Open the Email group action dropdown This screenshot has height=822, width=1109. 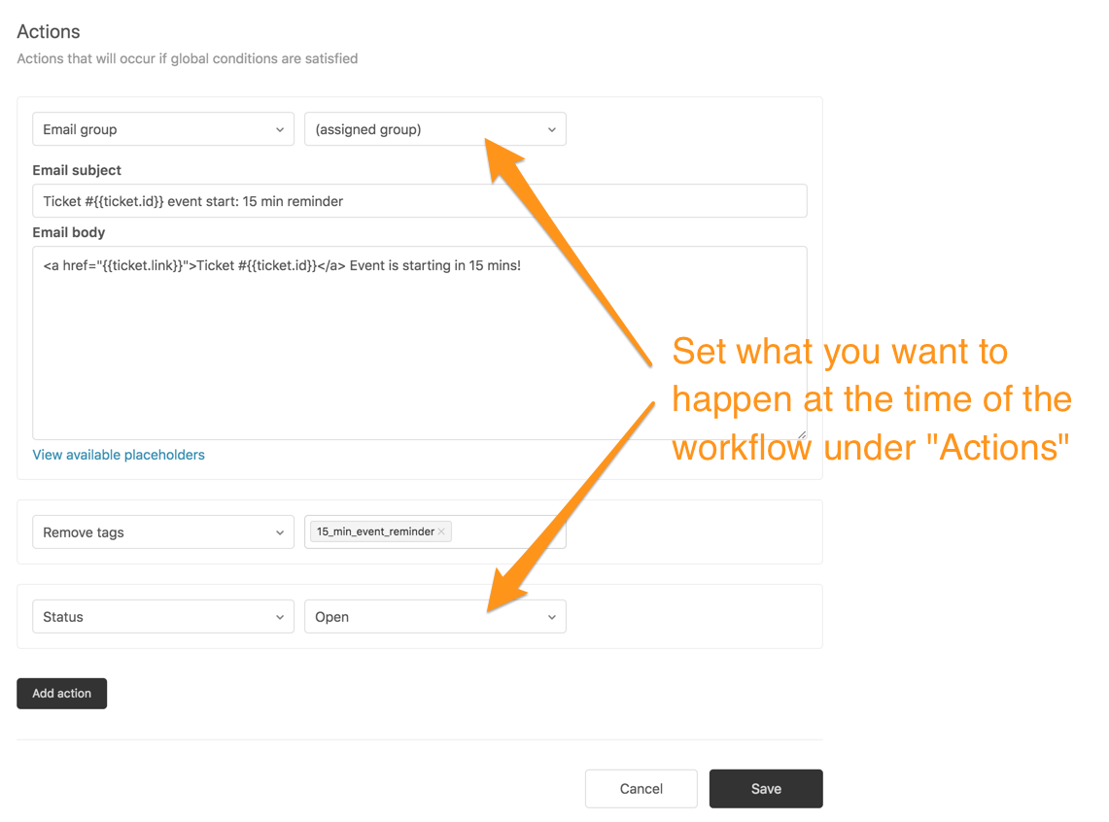[x=162, y=129]
